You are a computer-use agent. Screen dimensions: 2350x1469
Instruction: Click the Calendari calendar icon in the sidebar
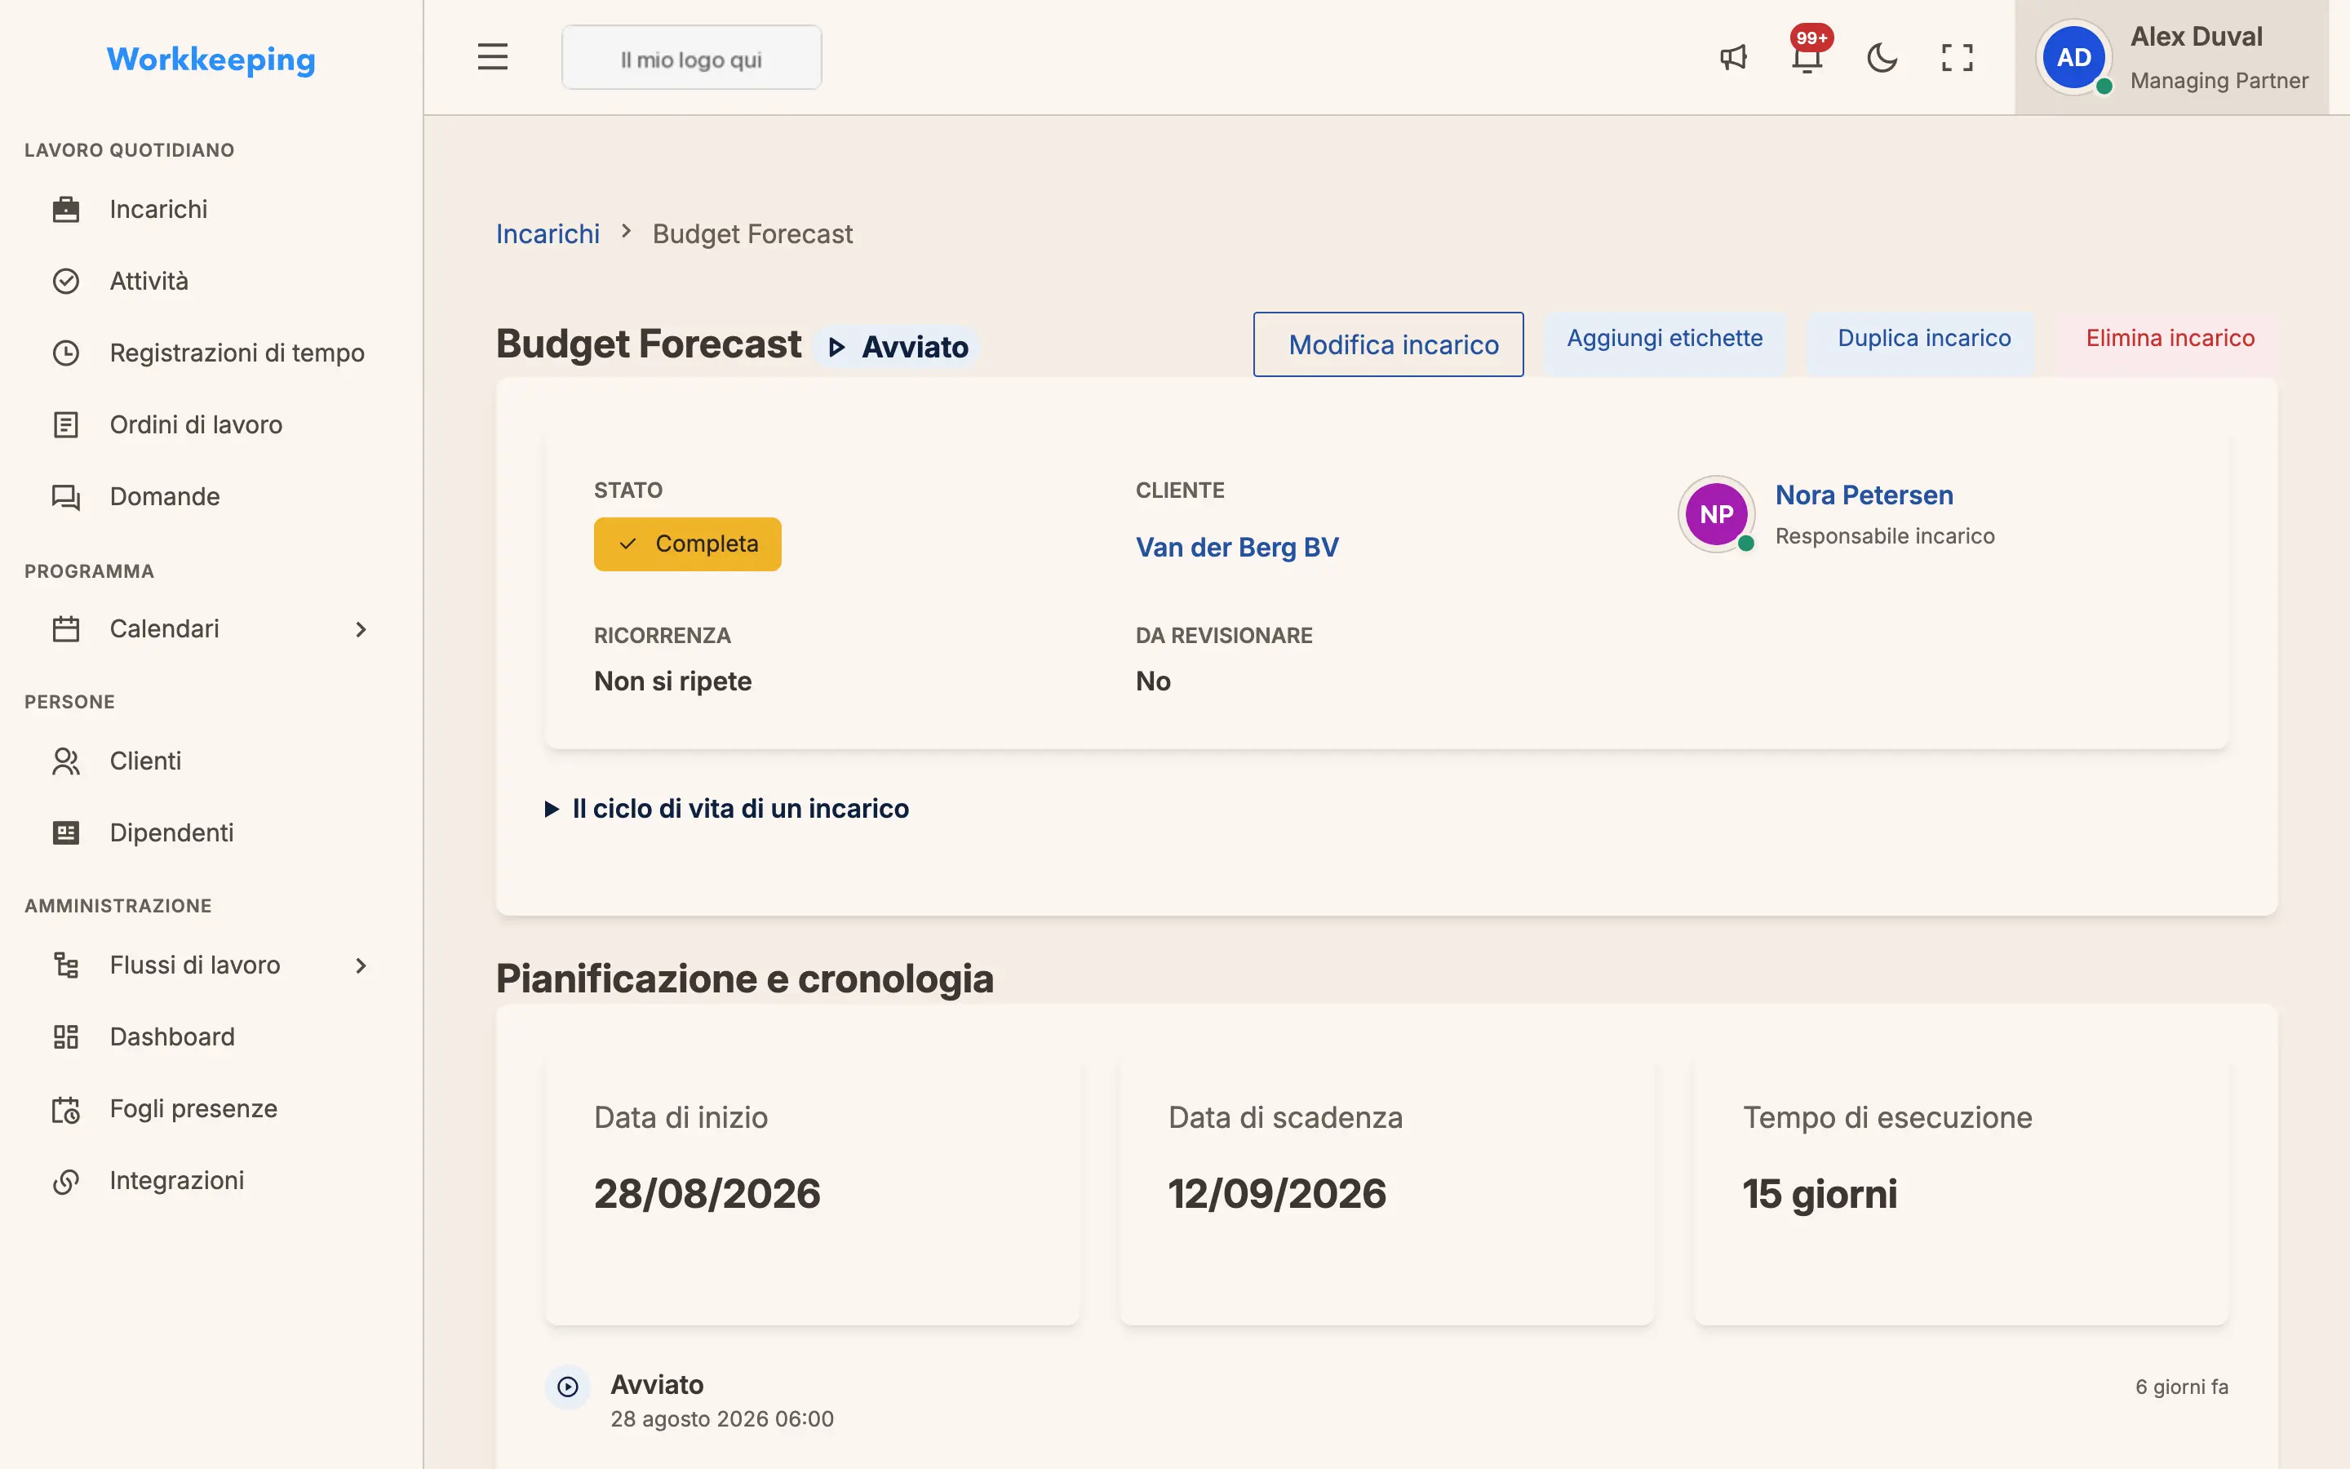65,628
